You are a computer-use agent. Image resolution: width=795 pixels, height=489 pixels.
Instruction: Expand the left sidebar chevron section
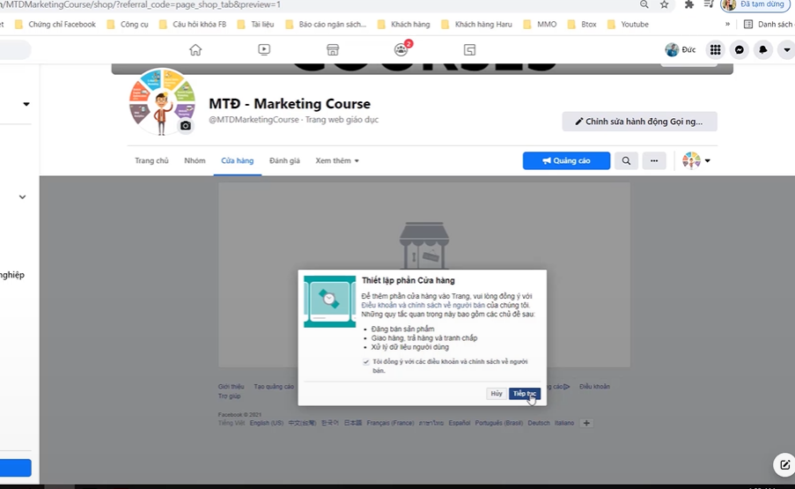coord(22,196)
